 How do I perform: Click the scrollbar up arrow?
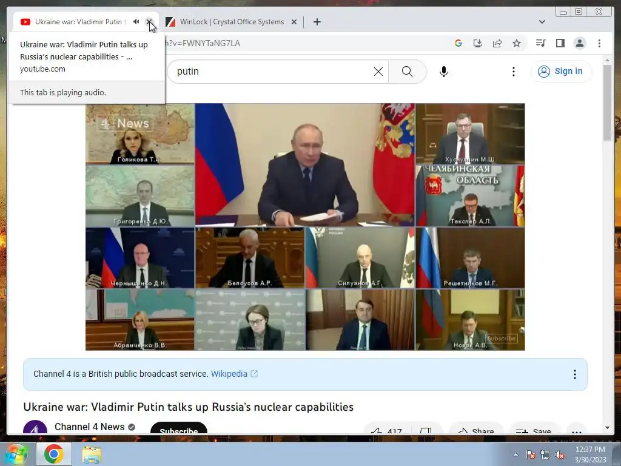(608, 60)
